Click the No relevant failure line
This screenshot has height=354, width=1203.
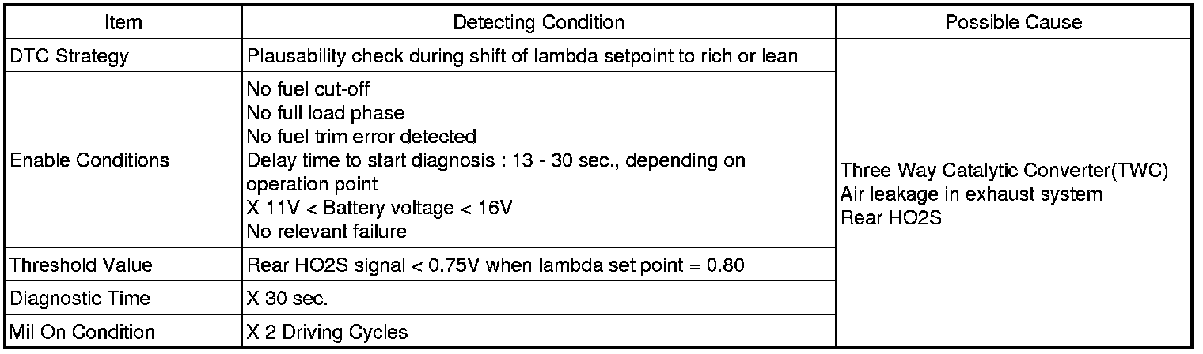coord(326,232)
